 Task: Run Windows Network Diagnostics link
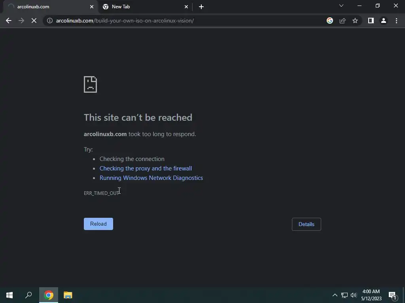151,178
